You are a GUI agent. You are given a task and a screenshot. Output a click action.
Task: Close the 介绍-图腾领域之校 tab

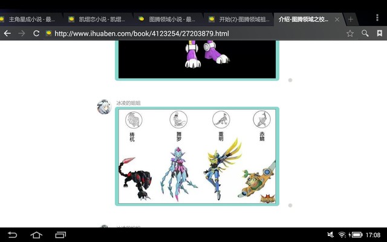(x=337, y=19)
